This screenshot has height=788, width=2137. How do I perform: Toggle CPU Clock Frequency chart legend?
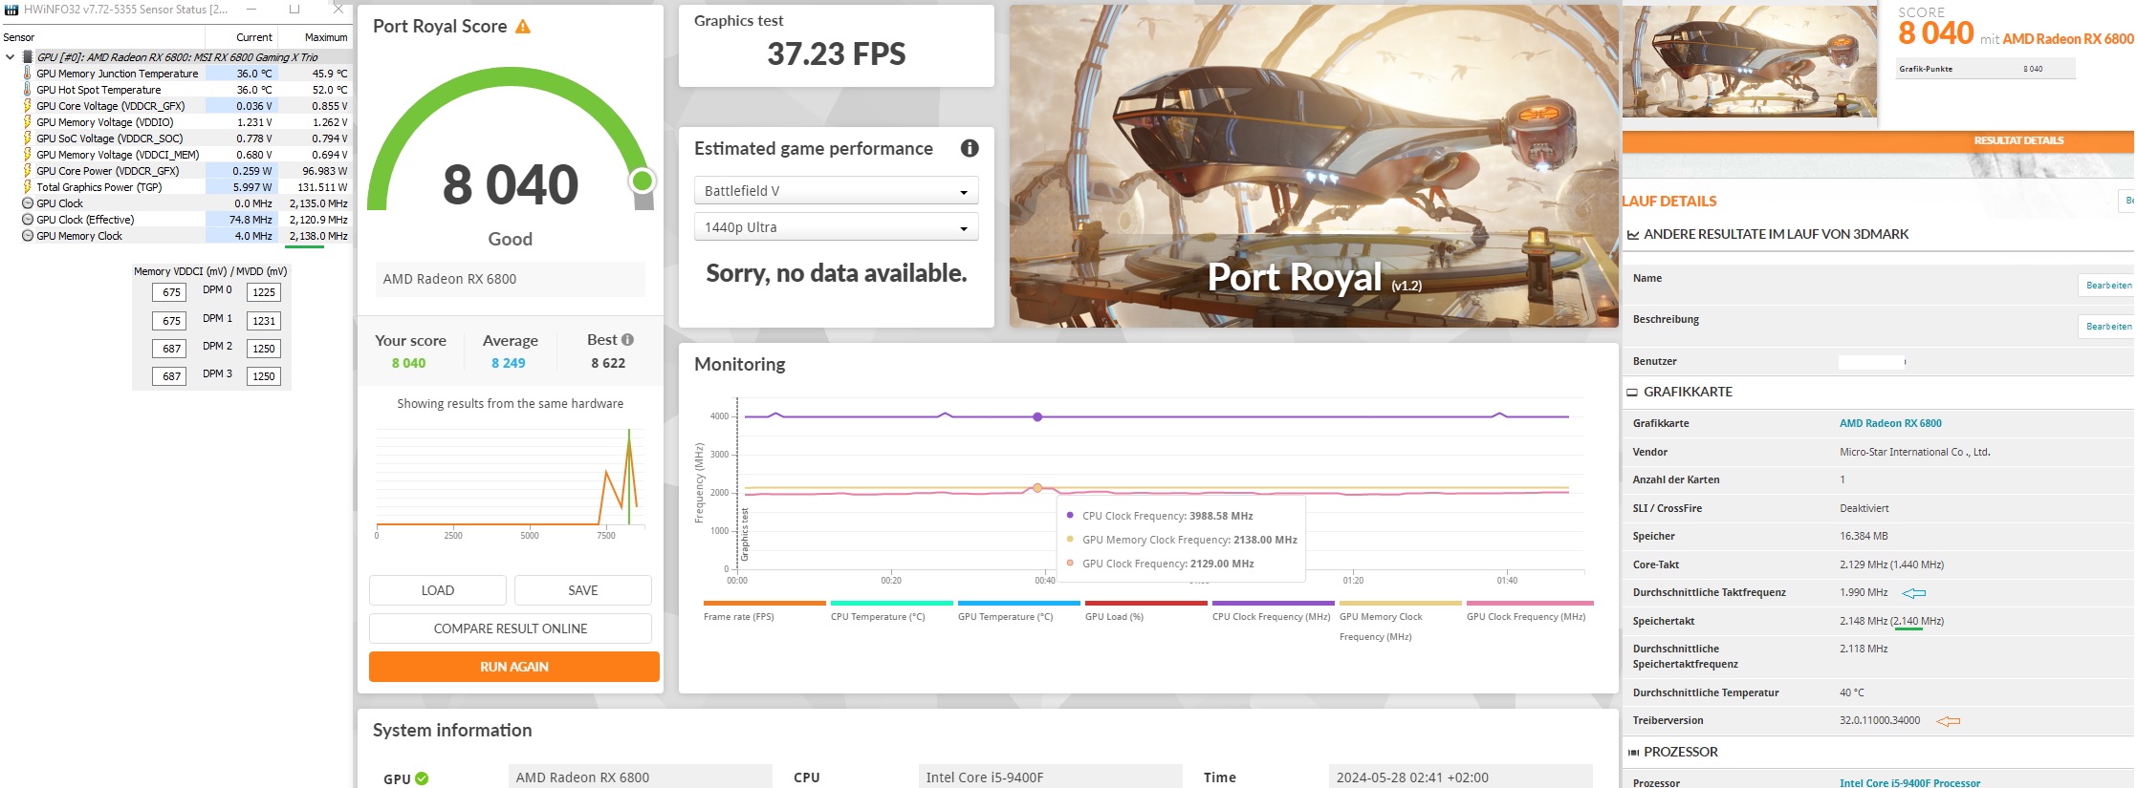pos(1273,611)
